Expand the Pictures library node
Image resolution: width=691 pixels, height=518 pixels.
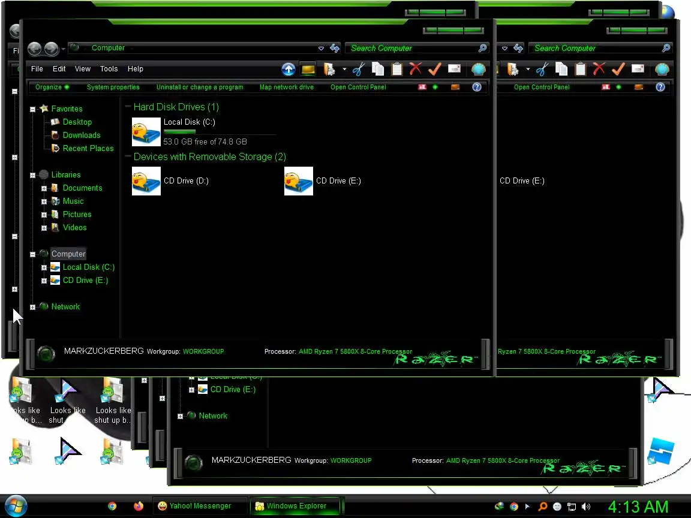click(x=44, y=215)
